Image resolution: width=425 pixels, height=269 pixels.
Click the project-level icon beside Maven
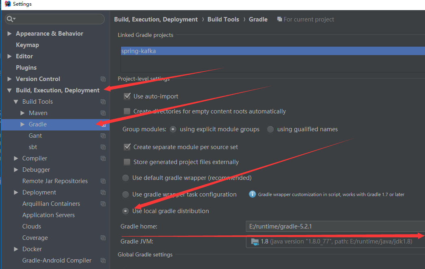click(x=103, y=113)
